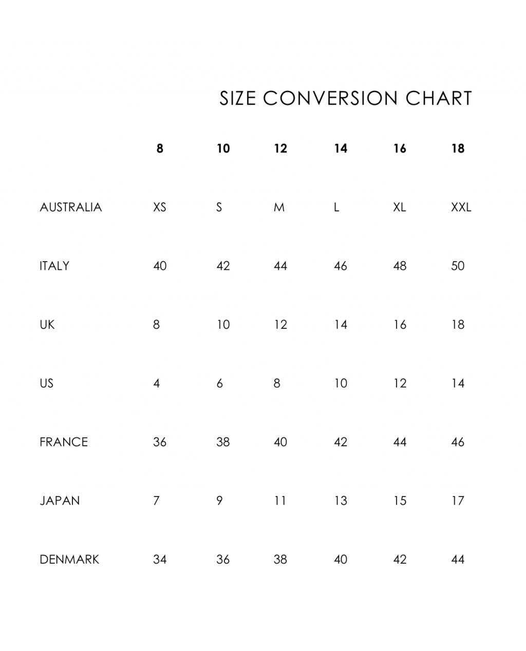Click the AUSTRALIA row label
The width and height of the screenshot is (526, 651).
[71, 207]
